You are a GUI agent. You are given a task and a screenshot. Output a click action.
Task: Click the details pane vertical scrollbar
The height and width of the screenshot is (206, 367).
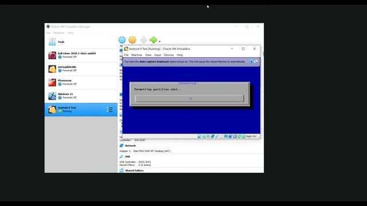pos(263,54)
